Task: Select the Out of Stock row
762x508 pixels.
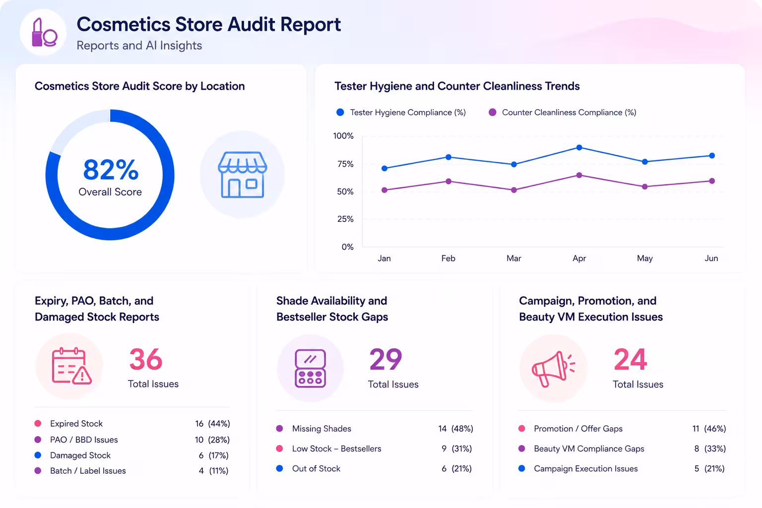Action: coord(375,469)
